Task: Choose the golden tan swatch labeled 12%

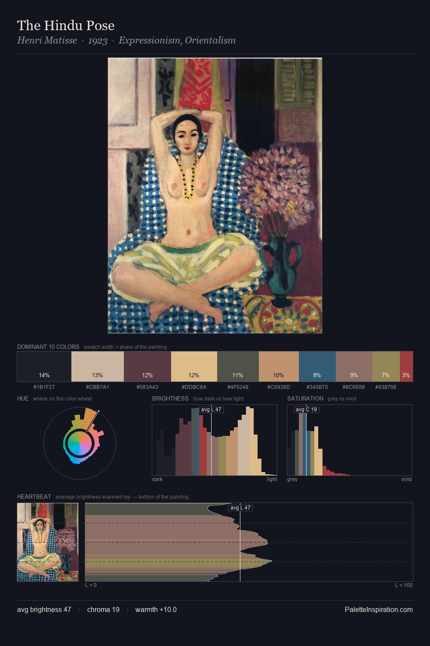Action: click(x=194, y=366)
